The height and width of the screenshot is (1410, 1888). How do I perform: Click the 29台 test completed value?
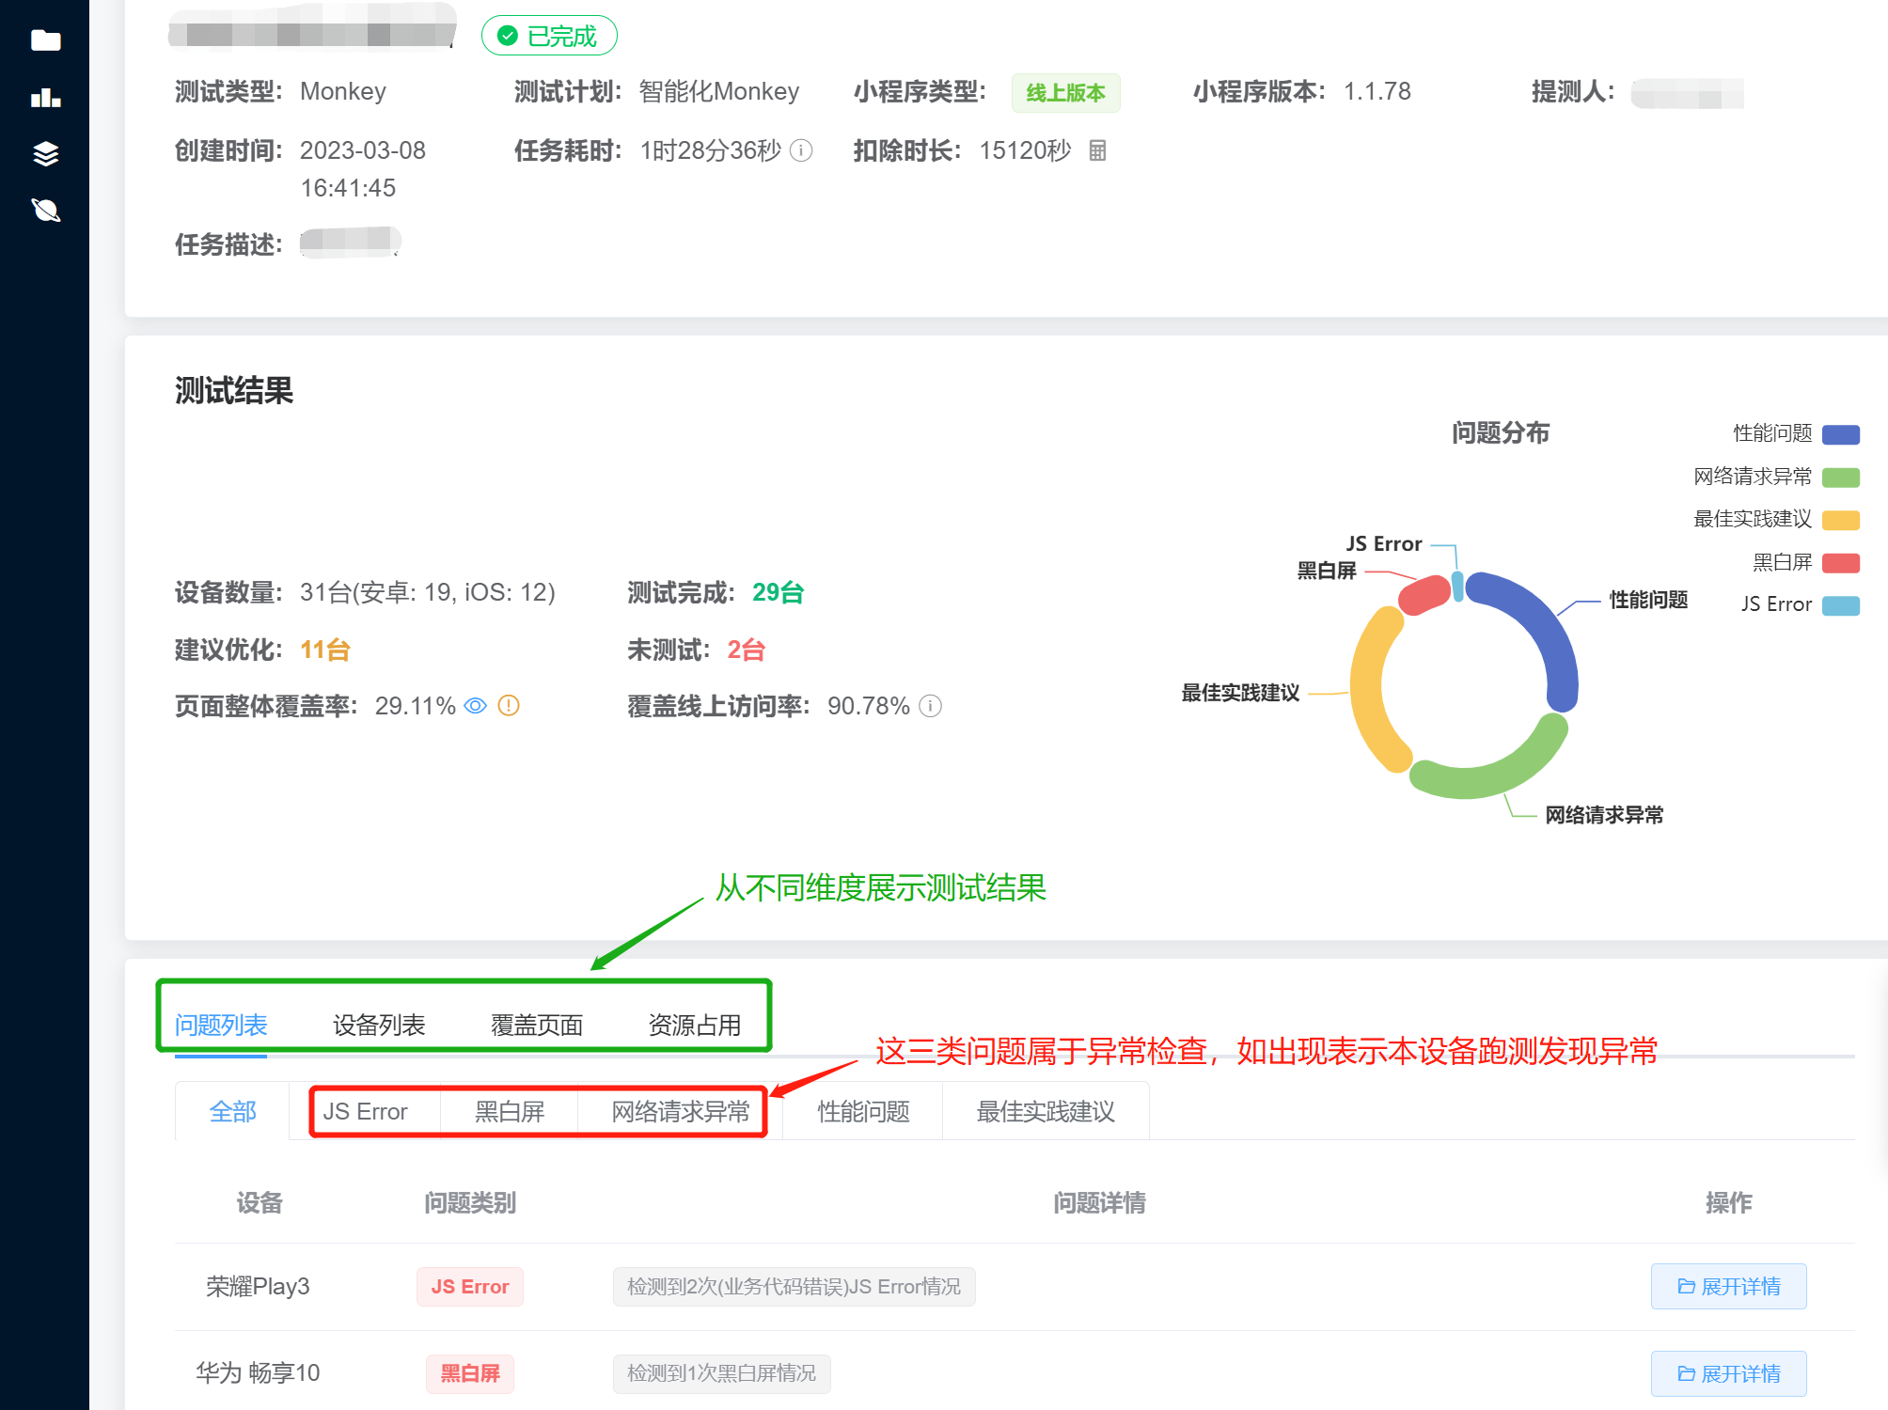(x=778, y=592)
